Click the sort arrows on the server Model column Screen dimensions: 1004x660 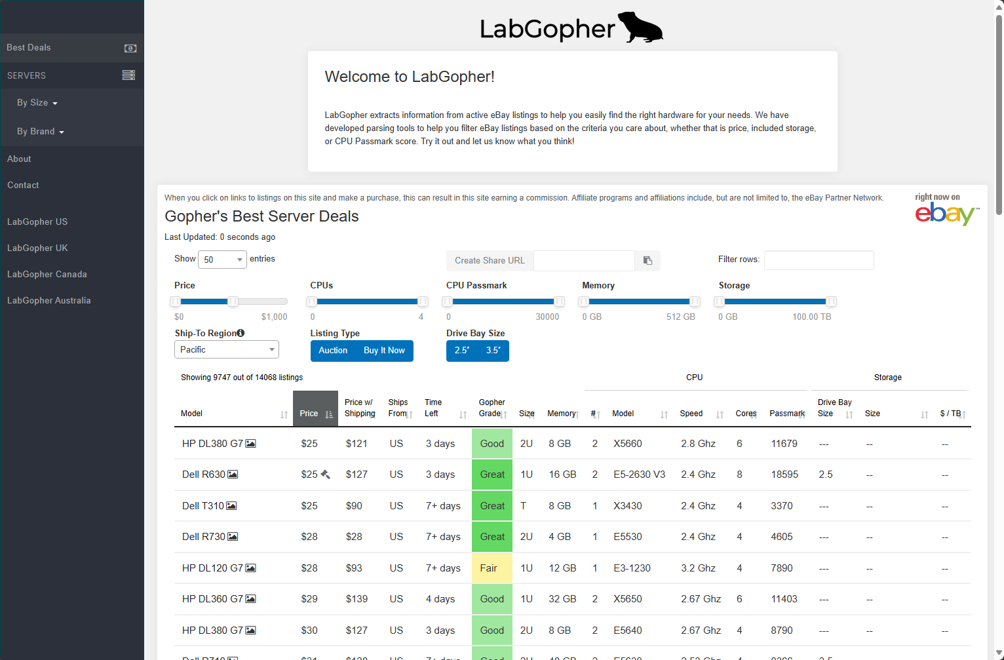point(284,414)
